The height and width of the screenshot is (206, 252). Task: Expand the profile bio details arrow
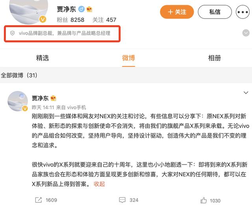click(246, 33)
